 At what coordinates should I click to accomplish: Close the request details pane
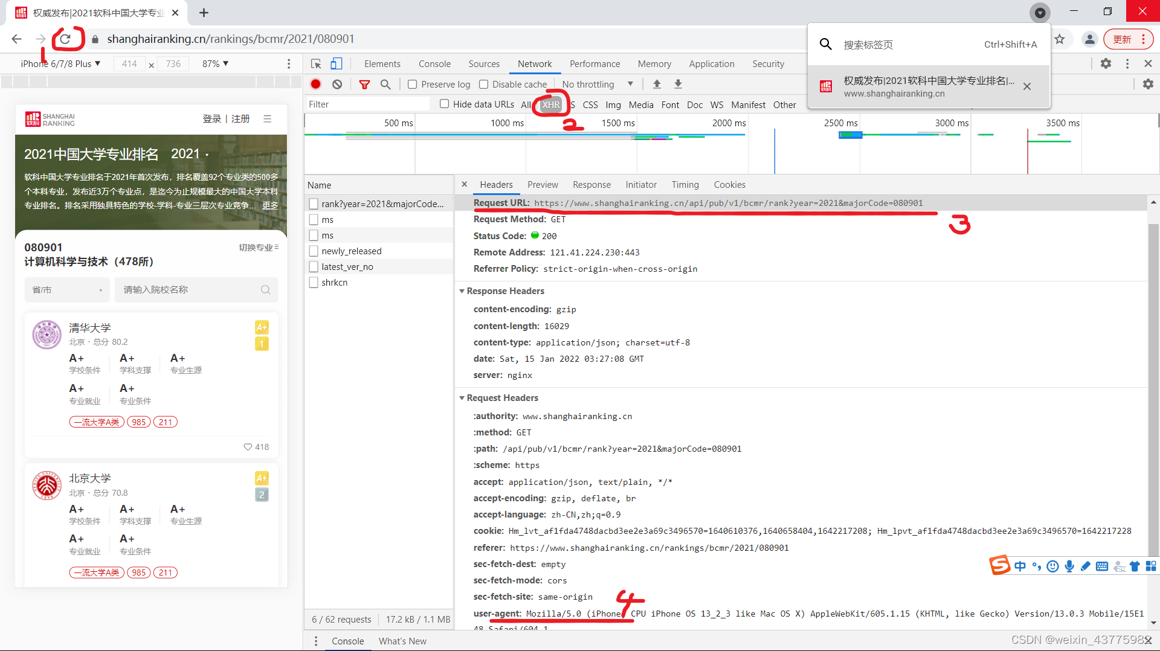click(464, 185)
